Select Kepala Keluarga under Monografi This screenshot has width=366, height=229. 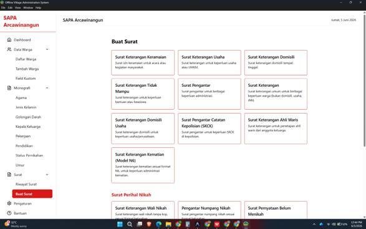28,127
